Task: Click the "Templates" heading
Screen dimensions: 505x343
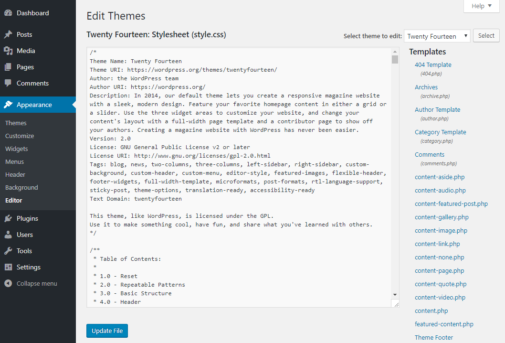Action: click(427, 52)
